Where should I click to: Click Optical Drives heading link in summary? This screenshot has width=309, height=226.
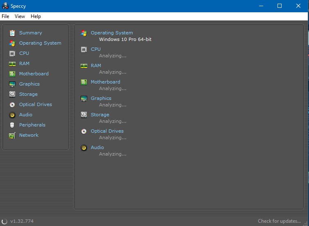coord(107,131)
